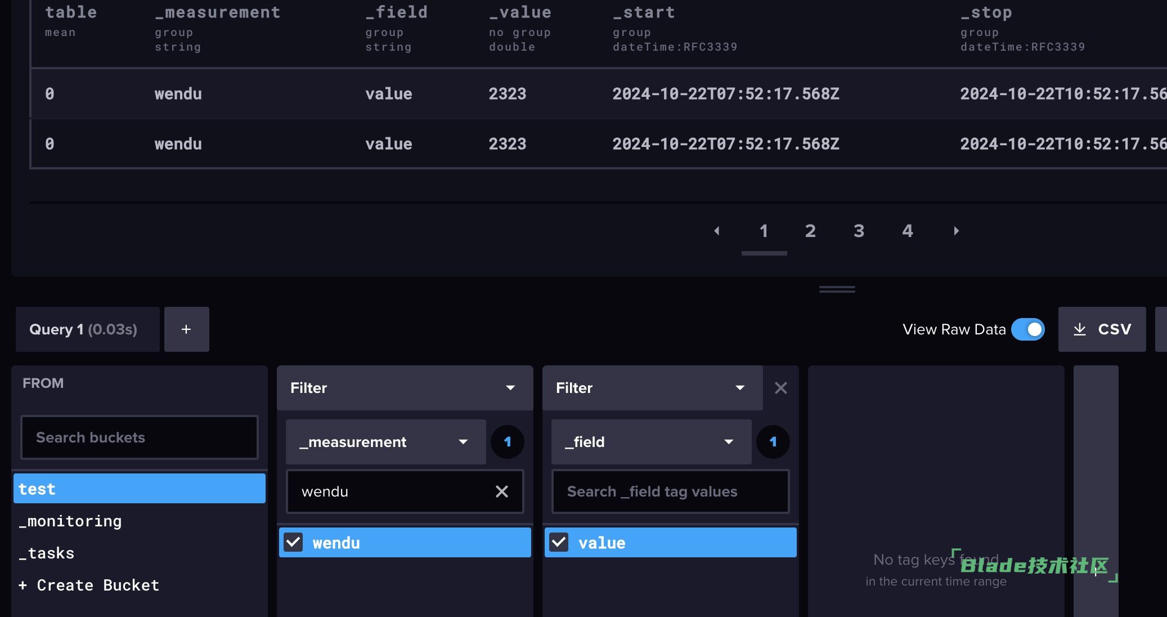Select the test bucket
The width and height of the screenshot is (1167, 617).
(140, 489)
